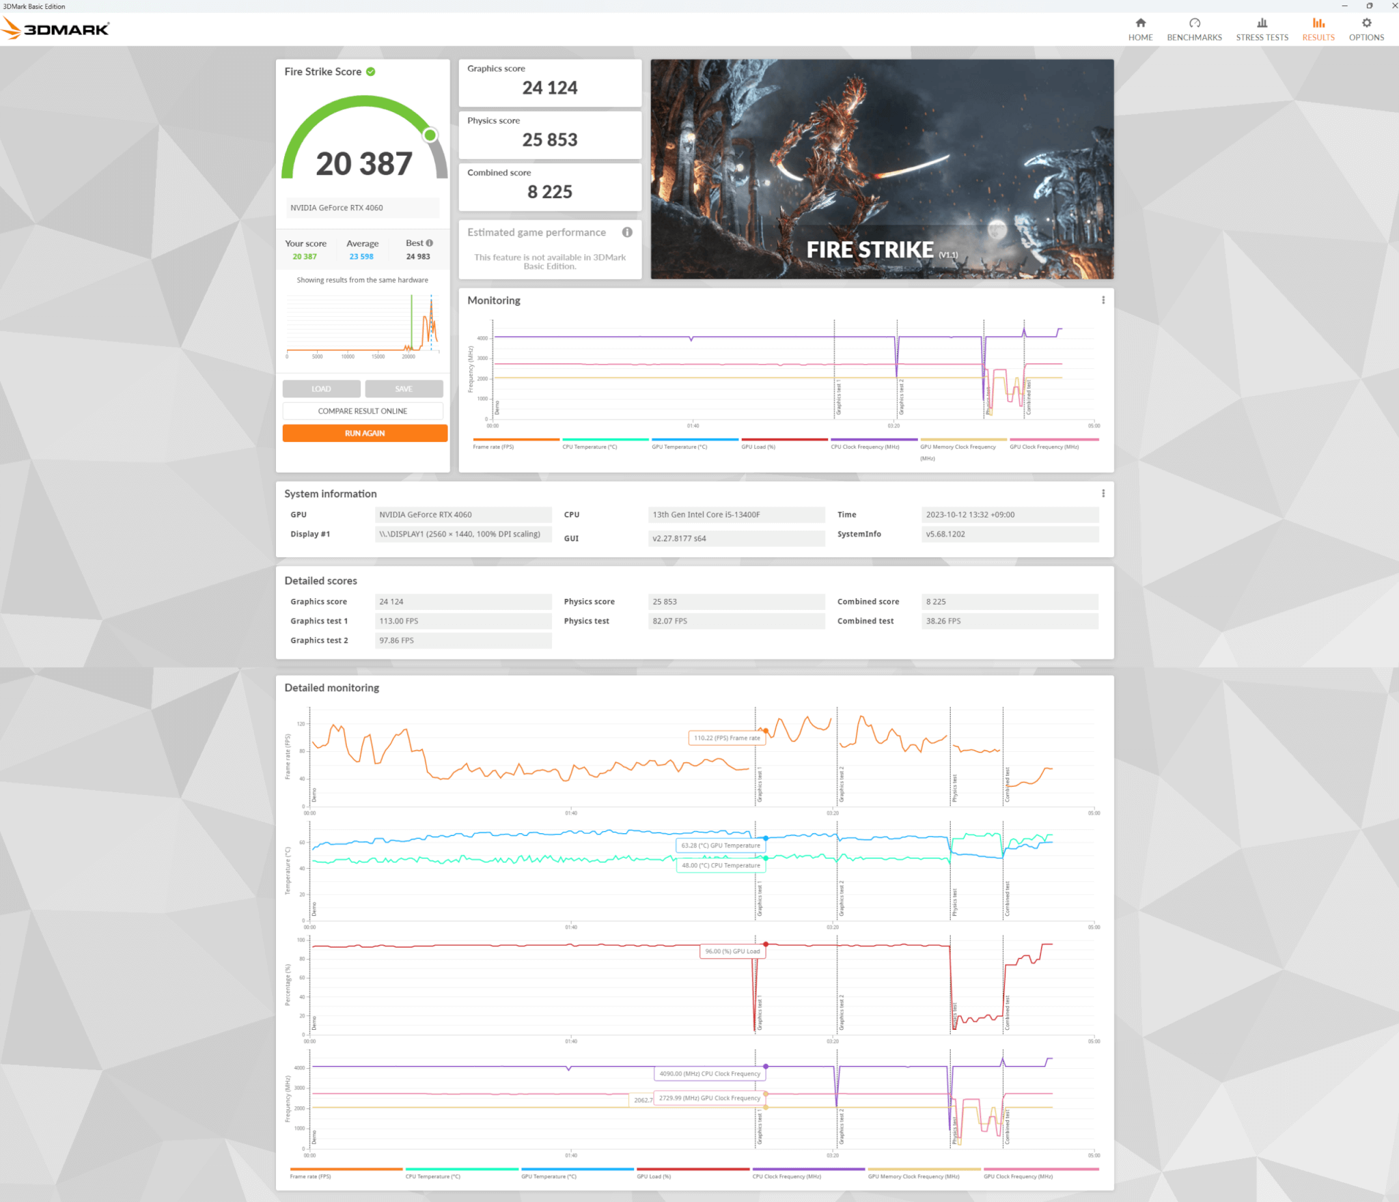Image resolution: width=1399 pixels, height=1202 pixels.
Task: Click the Average score value 23 598
Action: point(361,257)
